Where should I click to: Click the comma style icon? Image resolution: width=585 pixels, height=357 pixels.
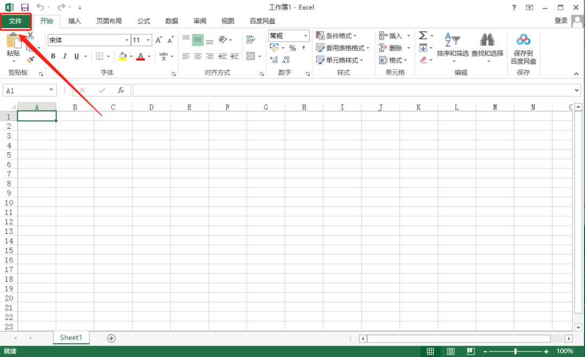[x=303, y=48]
